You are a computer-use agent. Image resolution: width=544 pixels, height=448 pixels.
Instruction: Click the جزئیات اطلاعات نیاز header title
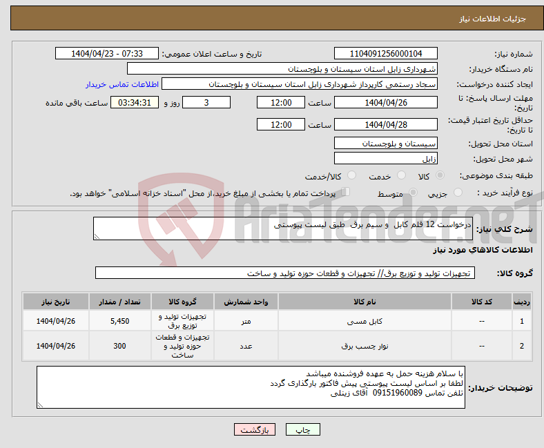click(493, 19)
